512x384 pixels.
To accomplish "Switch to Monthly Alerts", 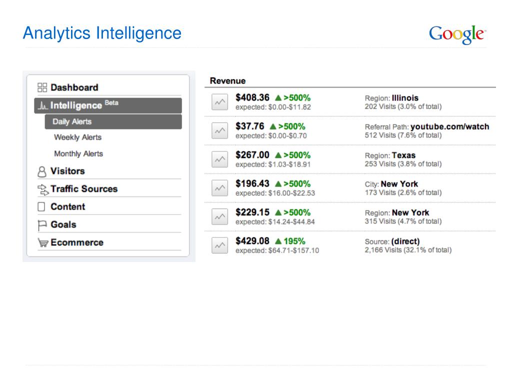I will 78,154.
